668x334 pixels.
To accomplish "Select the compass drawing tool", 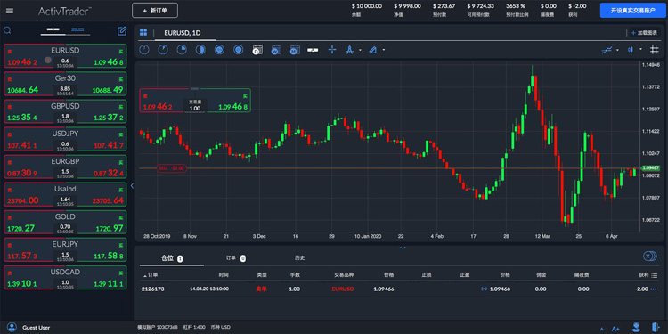I will tap(349, 50).
